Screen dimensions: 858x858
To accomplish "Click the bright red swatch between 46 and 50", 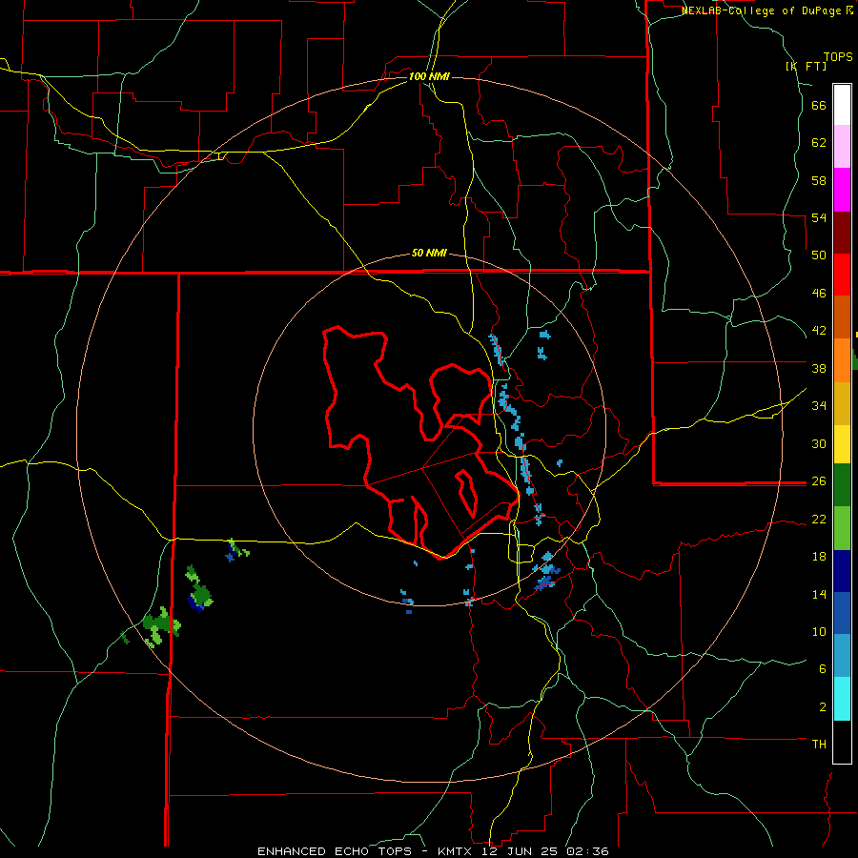I will (842, 275).
